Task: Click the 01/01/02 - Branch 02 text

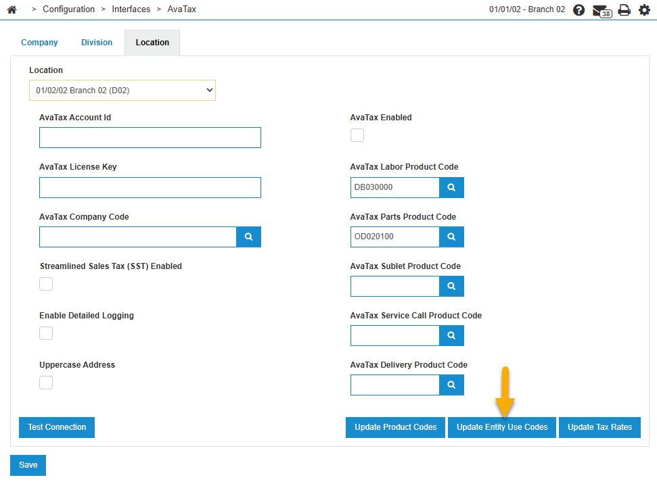Action: [x=527, y=9]
